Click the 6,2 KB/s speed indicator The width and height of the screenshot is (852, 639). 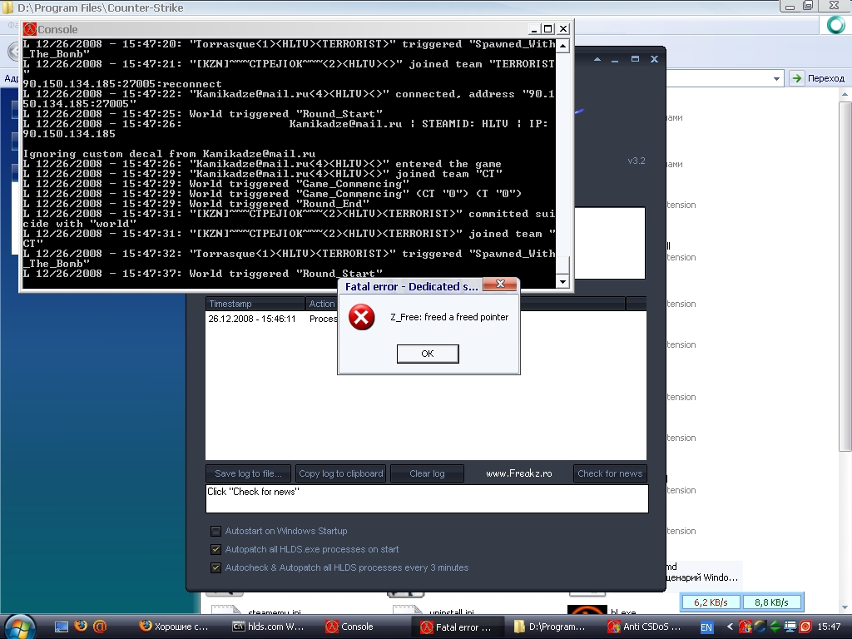pyautogui.click(x=711, y=602)
